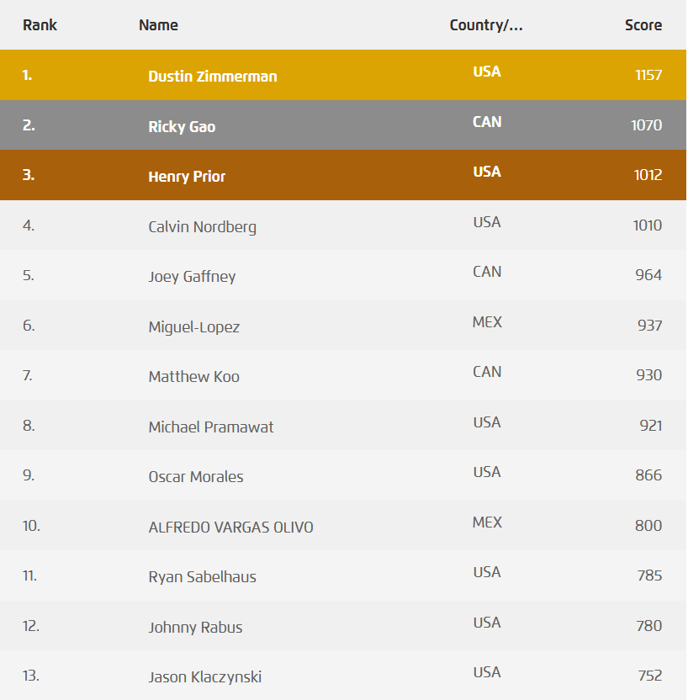The width and height of the screenshot is (688, 700).
Task: Open Dustin Zimmerman's player entry
Action: (x=213, y=76)
